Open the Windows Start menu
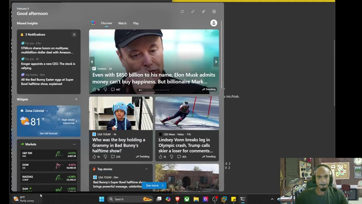Image resolution: width=362 pixels, height=204 pixels. [x=102, y=199]
